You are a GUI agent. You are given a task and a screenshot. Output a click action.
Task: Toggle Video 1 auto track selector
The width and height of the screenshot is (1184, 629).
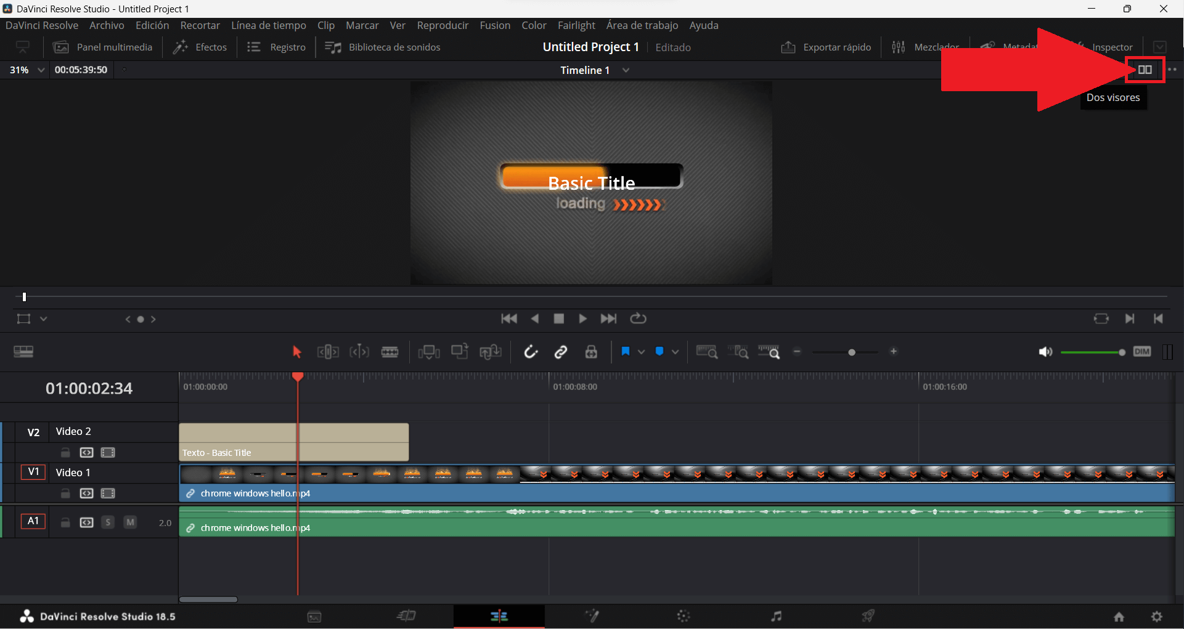(87, 493)
